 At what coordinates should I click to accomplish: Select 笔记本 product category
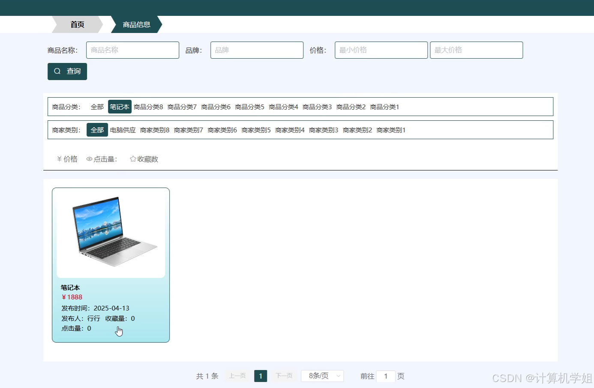(x=120, y=107)
